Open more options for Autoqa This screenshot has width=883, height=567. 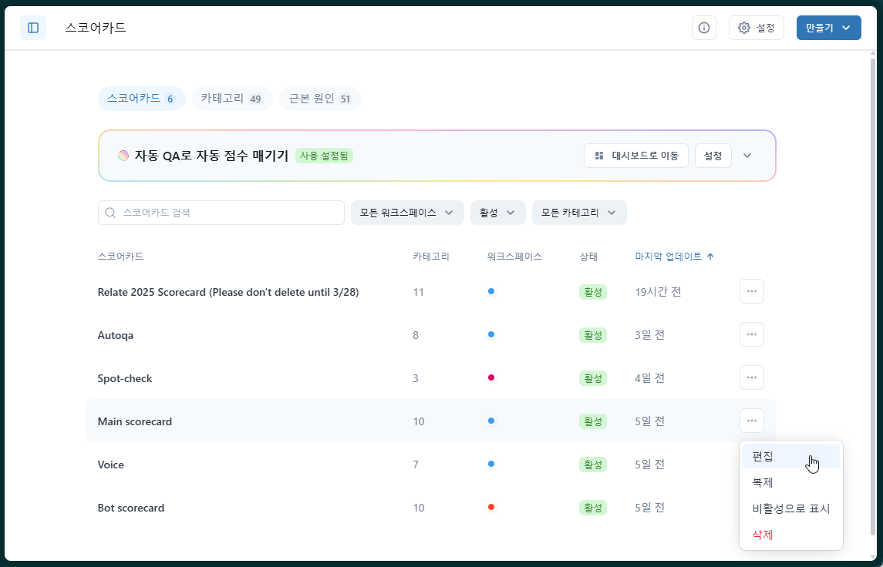(752, 334)
